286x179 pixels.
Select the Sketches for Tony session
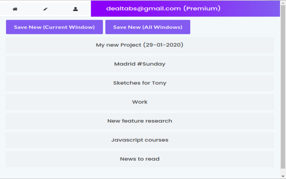(140, 83)
